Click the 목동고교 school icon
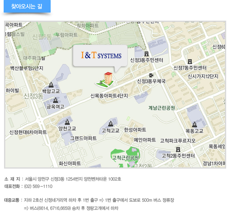The width and height of the screenshot is (229, 214). tap(195, 124)
